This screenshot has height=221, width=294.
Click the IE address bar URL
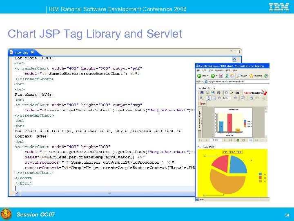tap(226, 81)
